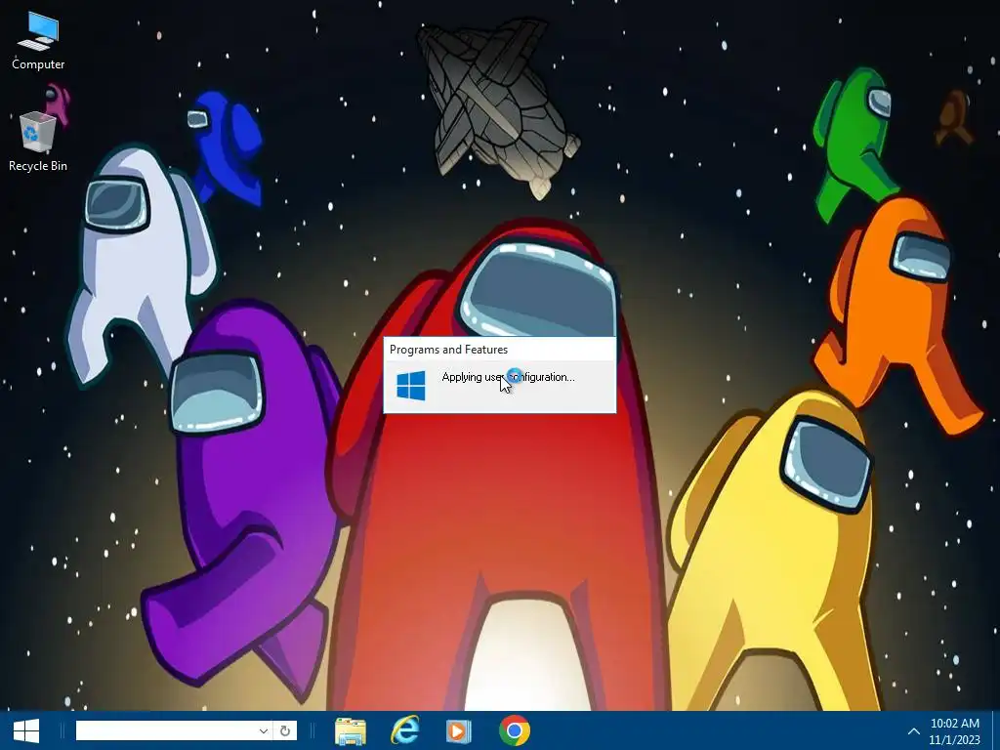Image resolution: width=1000 pixels, height=750 pixels.
Task: Show hidden system tray icons
Action: point(913,731)
